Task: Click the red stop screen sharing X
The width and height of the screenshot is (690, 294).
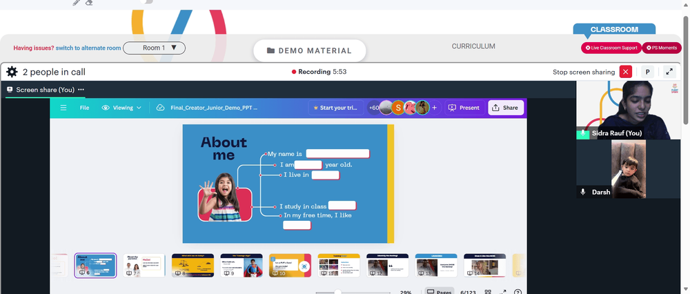Action: tap(625, 72)
